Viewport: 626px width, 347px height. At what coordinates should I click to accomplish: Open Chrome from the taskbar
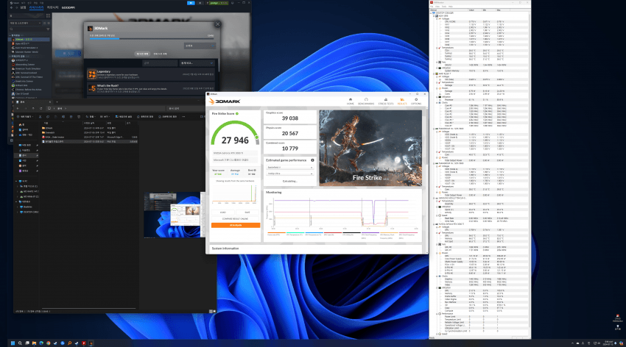point(49,343)
